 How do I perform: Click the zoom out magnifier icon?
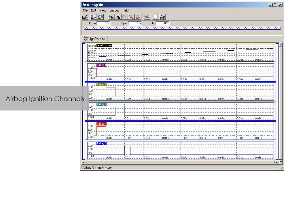point(131,17)
